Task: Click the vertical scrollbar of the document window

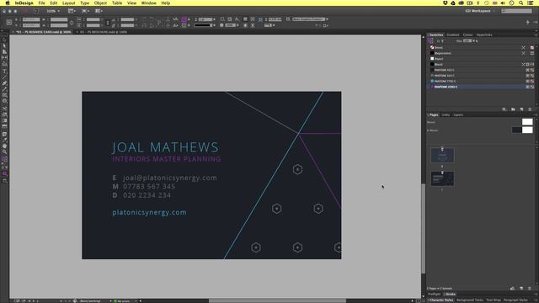Action: pos(423,229)
